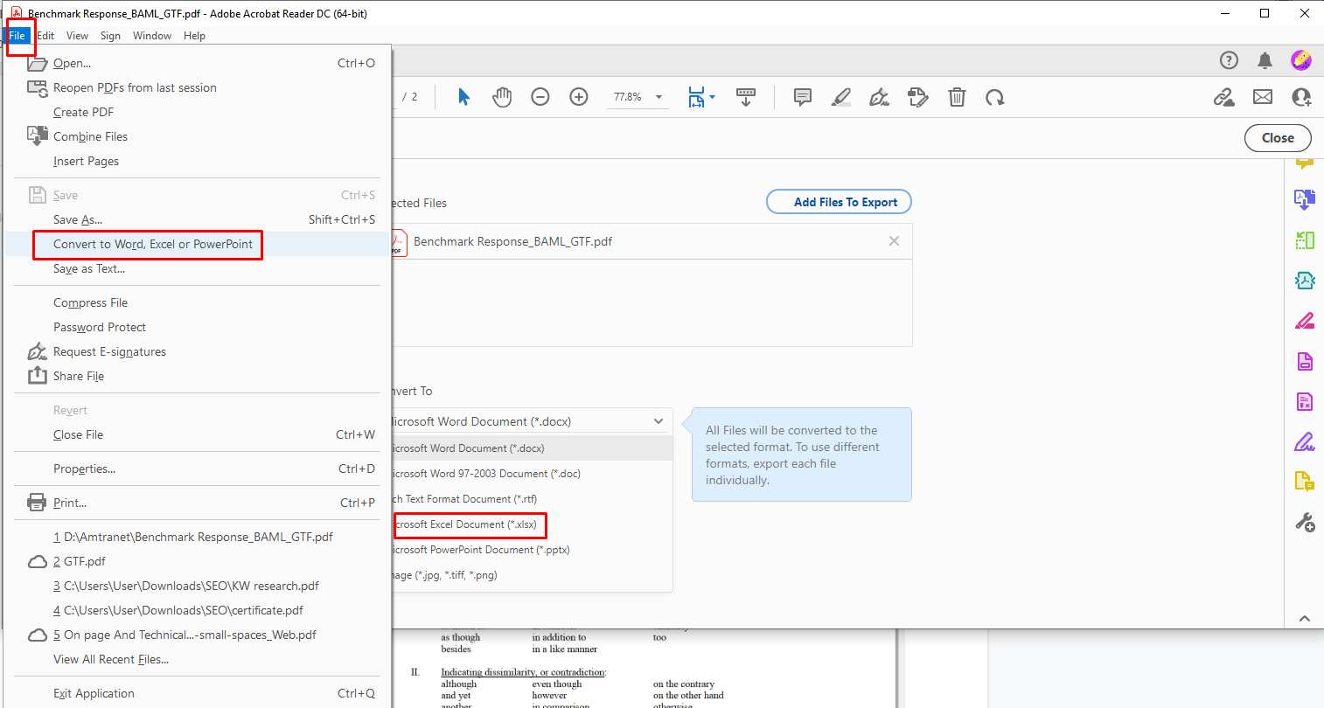1324x708 pixels.
Task: Click the Add Files To Export button
Action: point(838,202)
